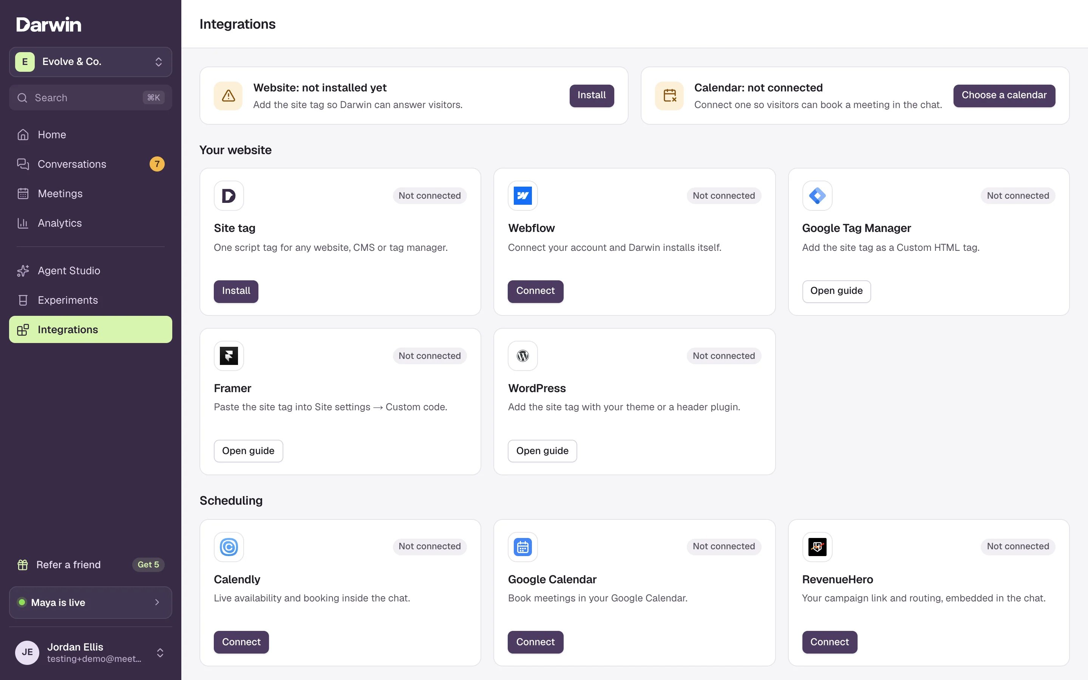Click the Google Calendar logo icon
Image resolution: width=1088 pixels, height=680 pixels.
click(523, 547)
